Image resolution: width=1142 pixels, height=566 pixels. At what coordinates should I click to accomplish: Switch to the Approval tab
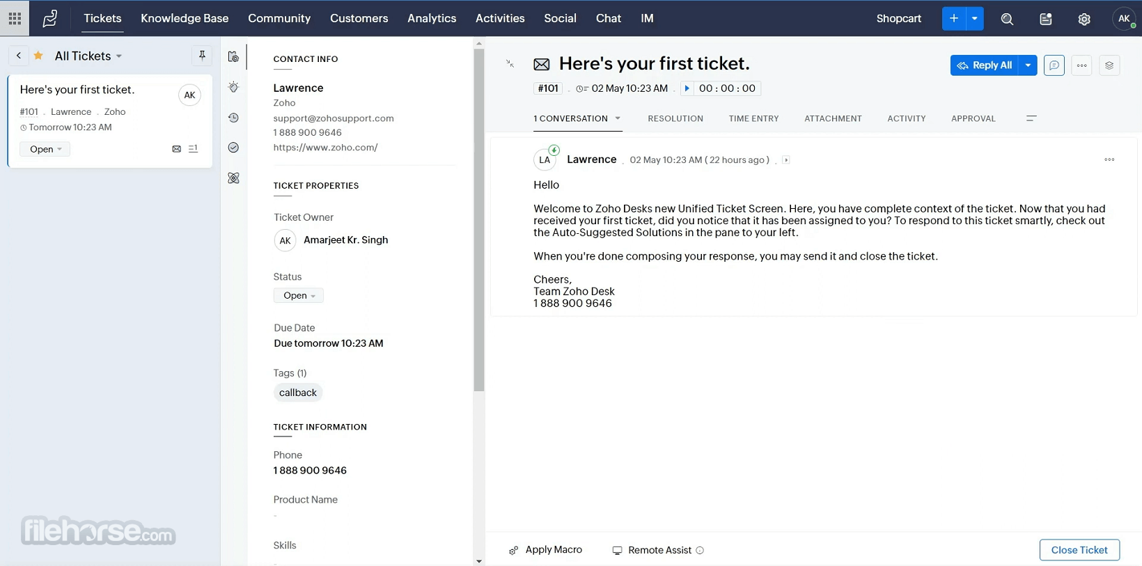(x=973, y=118)
